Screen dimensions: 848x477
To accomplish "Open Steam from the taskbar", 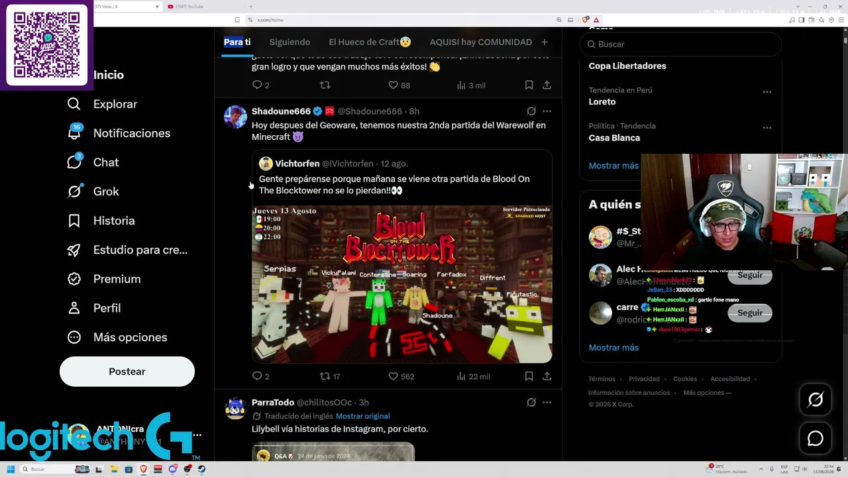I will click(202, 469).
